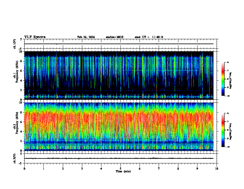Image resolution: width=244 pixels, height=189 pixels.
Task: Click ch.1 frequency tick label "10"
Action: [21, 52]
